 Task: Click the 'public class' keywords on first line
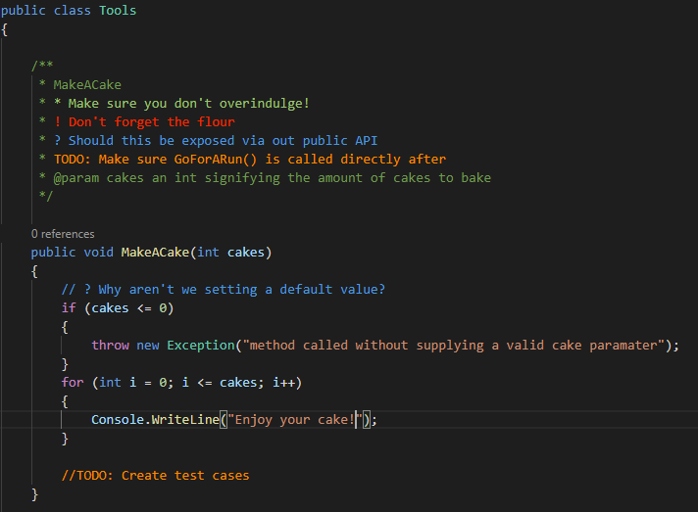point(45,11)
